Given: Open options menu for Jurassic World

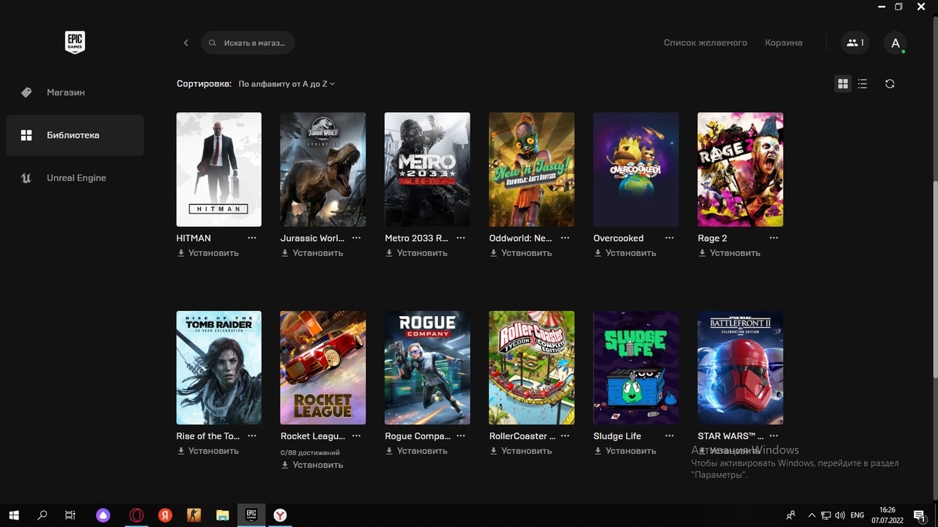Looking at the screenshot, I should [356, 238].
